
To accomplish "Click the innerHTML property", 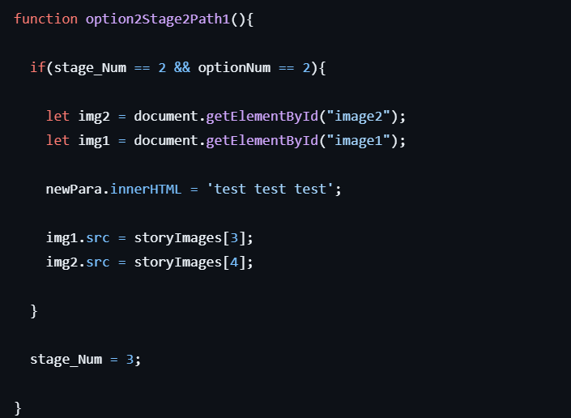I will click(x=142, y=189).
